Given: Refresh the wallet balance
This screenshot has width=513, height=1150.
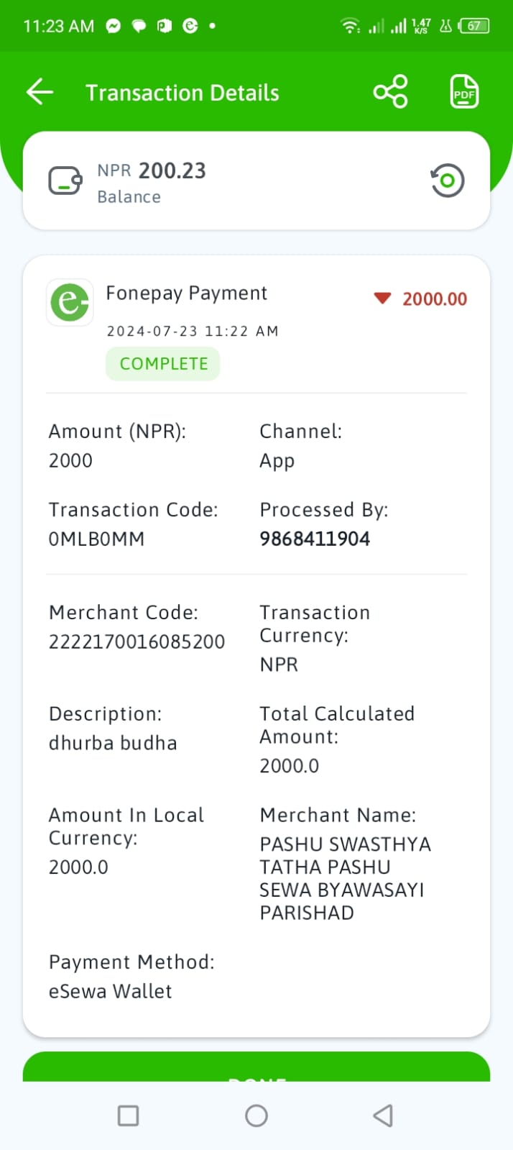Looking at the screenshot, I should [447, 181].
